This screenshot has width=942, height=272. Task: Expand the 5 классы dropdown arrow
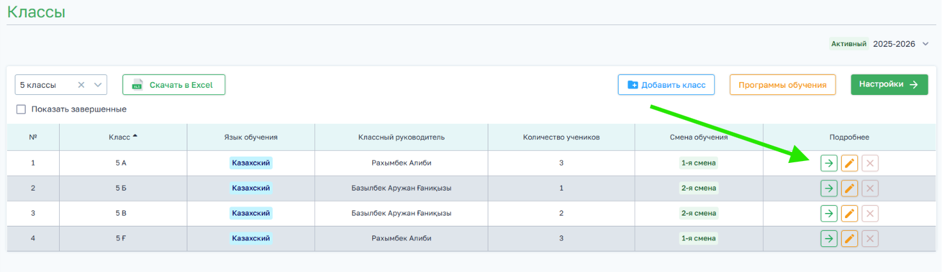pos(98,85)
